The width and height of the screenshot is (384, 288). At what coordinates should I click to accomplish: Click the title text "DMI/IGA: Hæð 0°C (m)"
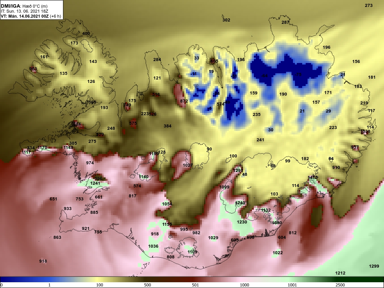click(24, 6)
